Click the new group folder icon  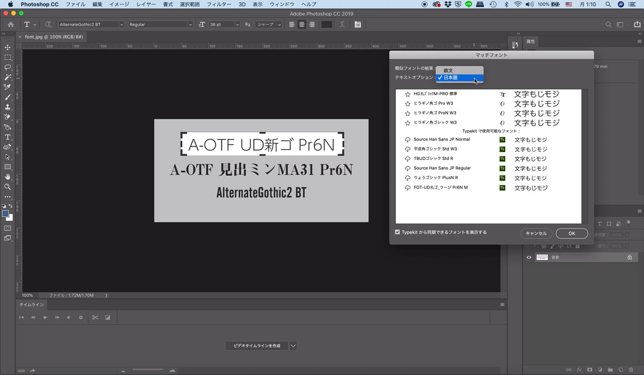click(610, 370)
